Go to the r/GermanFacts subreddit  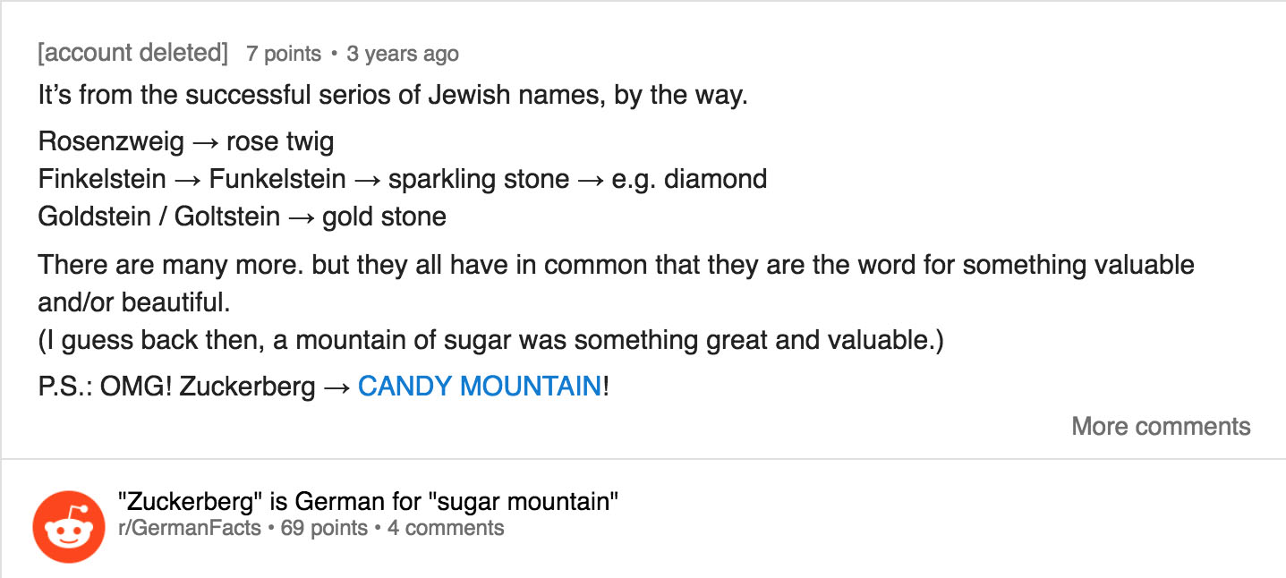pos(191,528)
